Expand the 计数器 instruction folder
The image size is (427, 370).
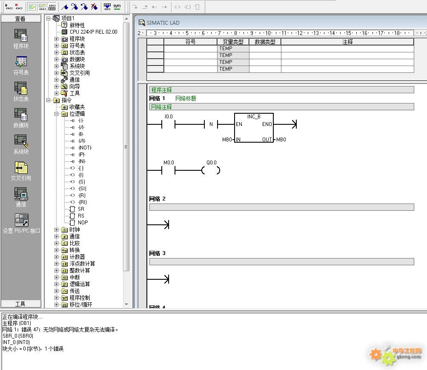coord(56,257)
